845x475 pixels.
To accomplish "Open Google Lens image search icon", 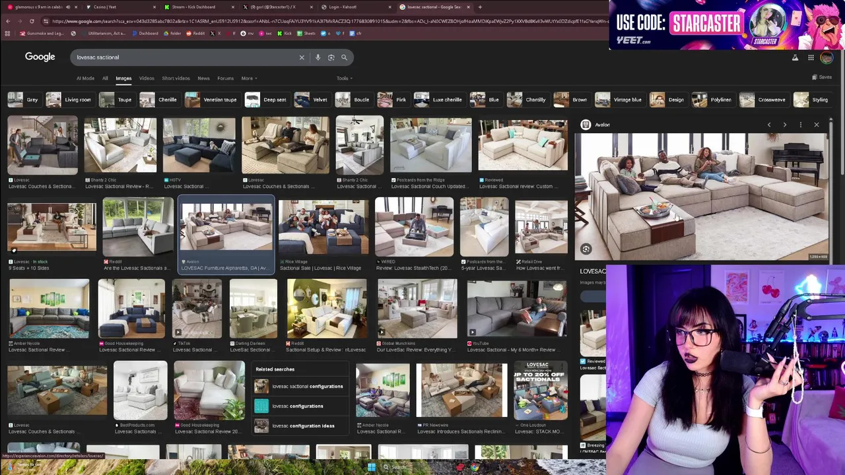I will 331,57.
